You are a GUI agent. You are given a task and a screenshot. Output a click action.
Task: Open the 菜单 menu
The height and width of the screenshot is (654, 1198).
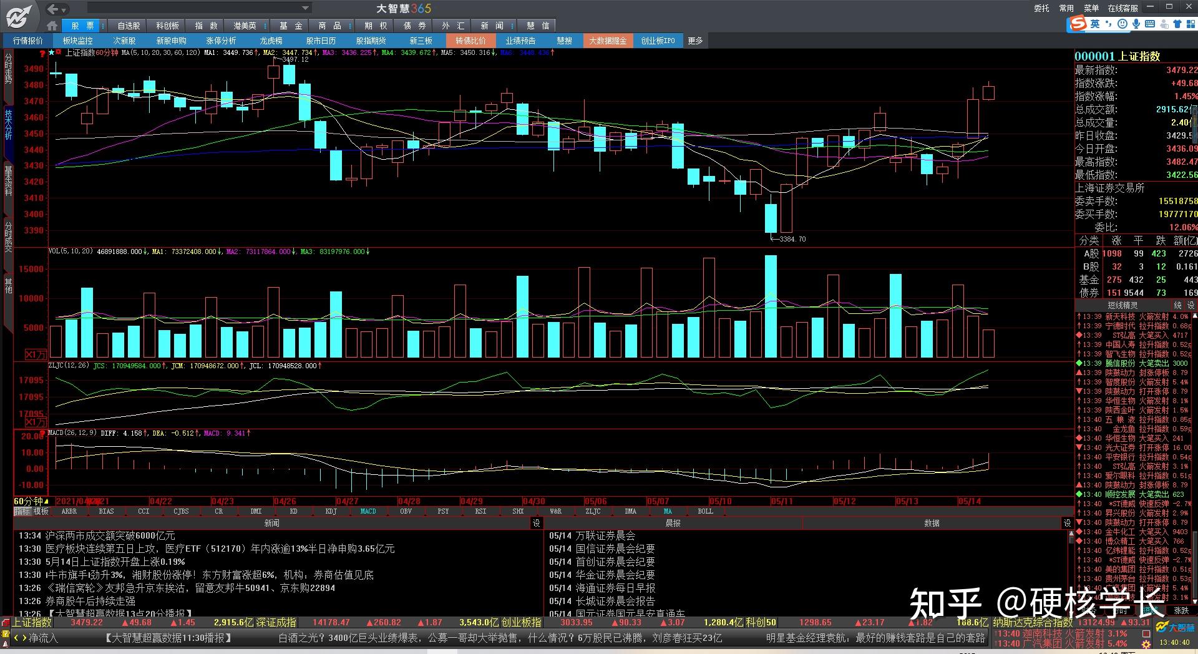[1091, 8]
